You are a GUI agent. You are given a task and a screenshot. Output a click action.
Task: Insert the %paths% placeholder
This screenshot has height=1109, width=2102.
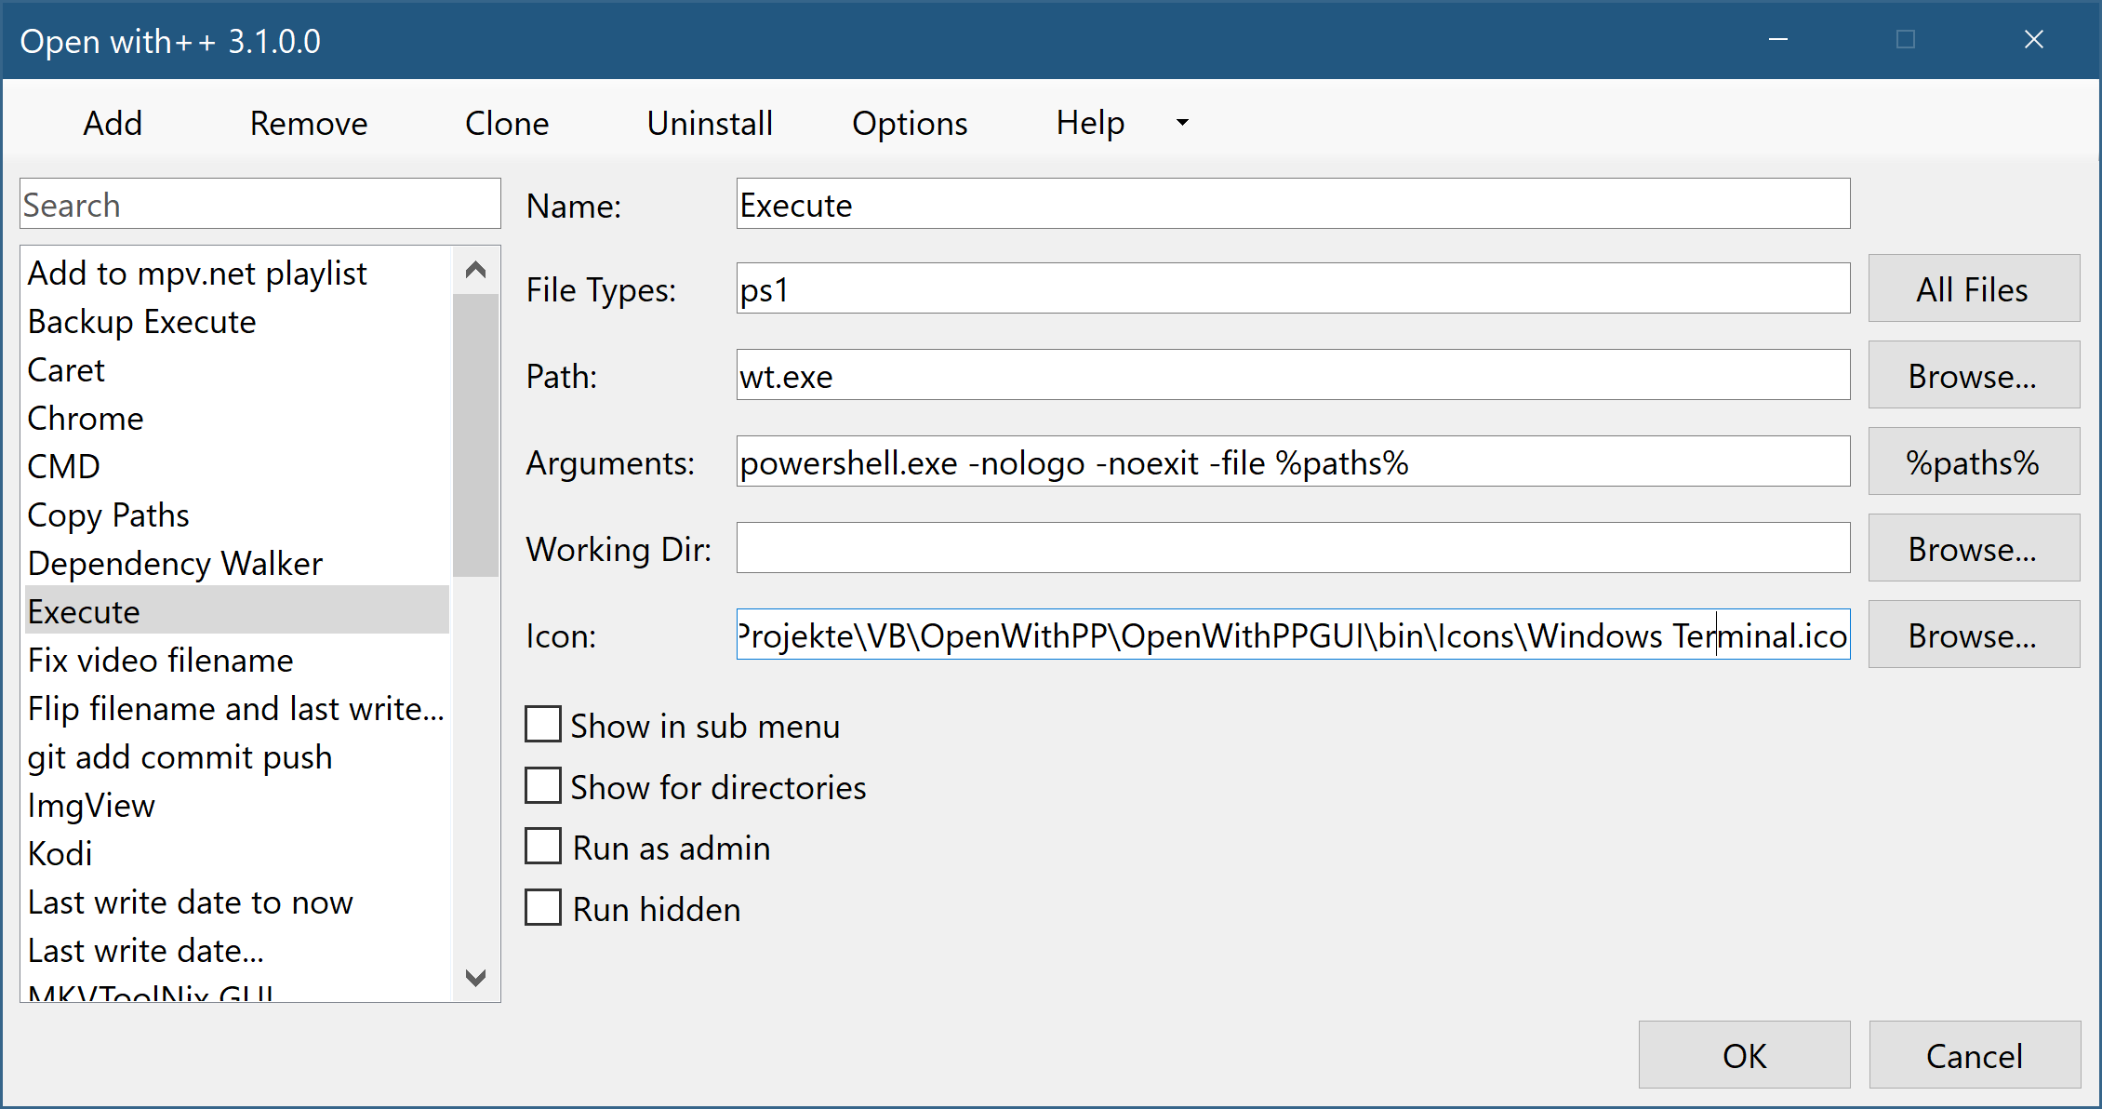point(1974,461)
